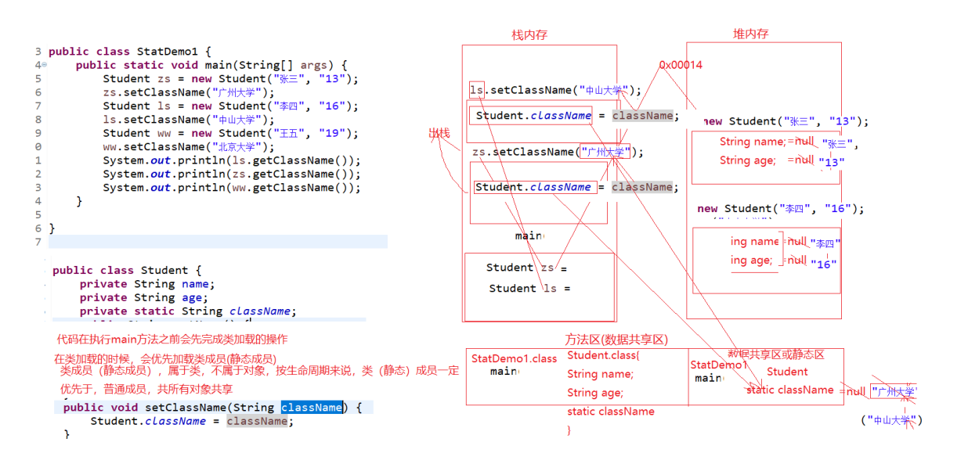Click the blue-selected 'className' parameter

312,408
